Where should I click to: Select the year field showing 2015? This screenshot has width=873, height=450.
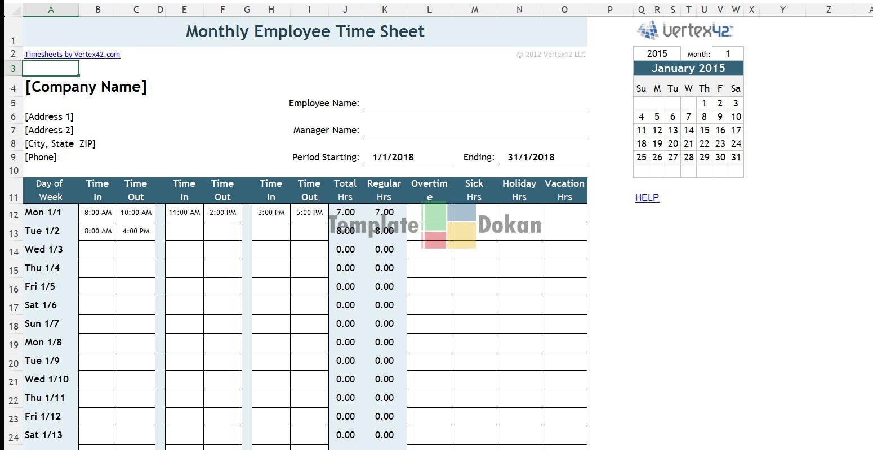click(657, 53)
